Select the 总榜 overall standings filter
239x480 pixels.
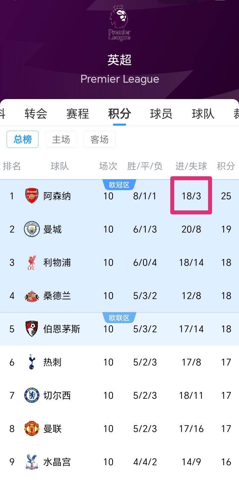(x=23, y=139)
